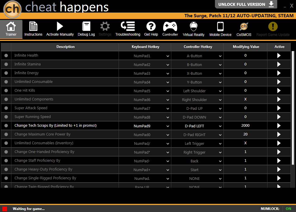Edit Tech Scraps modifying value 2000

click(x=245, y=126)
